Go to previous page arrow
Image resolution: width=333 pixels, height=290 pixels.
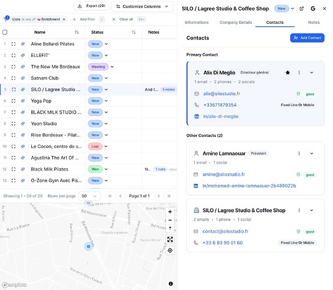[x=120, y=196]
